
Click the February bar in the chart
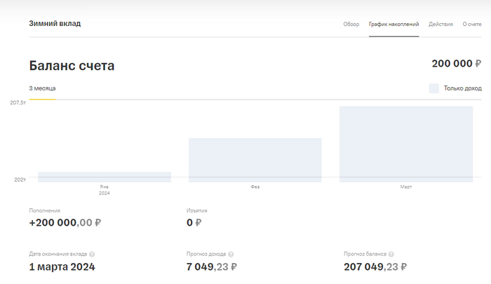(x=255, y=160)
